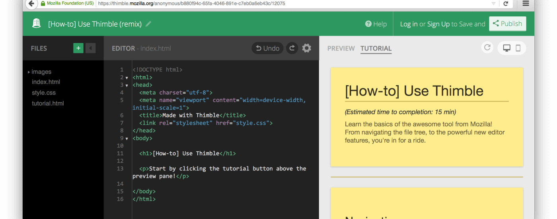Click line number 13 in gutter
Viewport: 557px width, 219px height.
pos(120,168)
